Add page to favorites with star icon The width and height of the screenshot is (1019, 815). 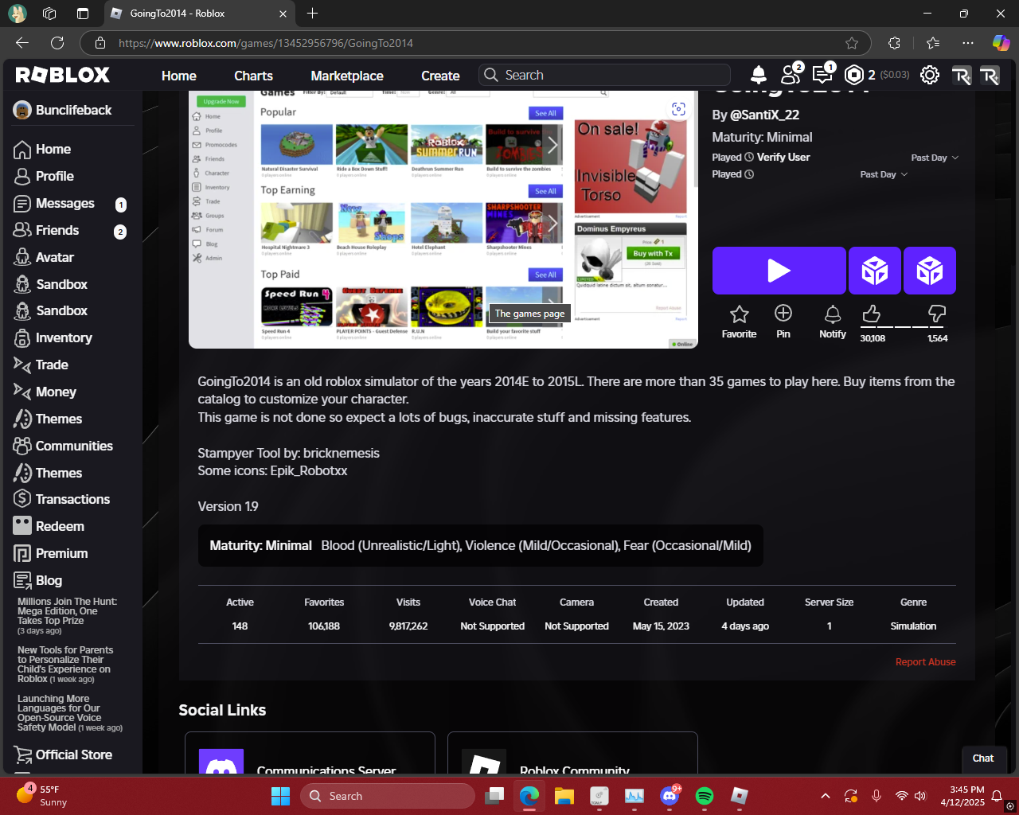pyautogui.click(x=852, y=43)
